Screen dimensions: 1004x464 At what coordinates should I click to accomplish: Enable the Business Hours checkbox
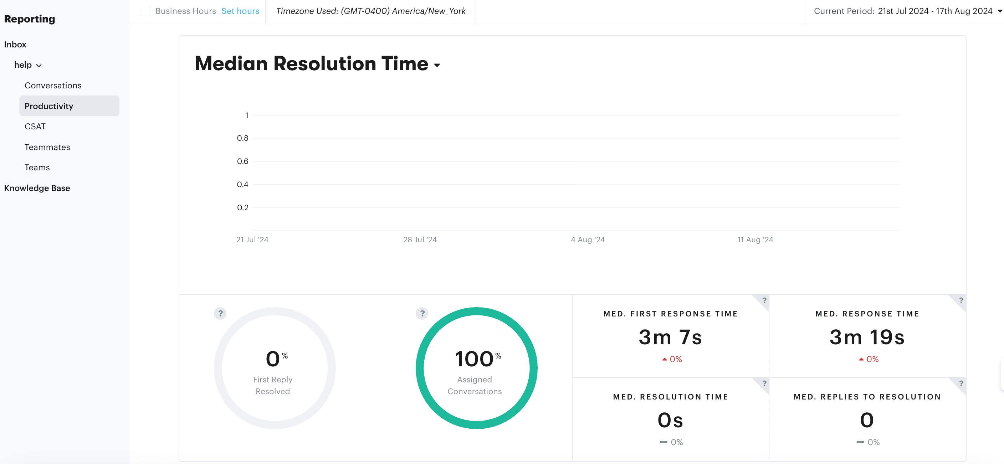(x=145, y=11)
